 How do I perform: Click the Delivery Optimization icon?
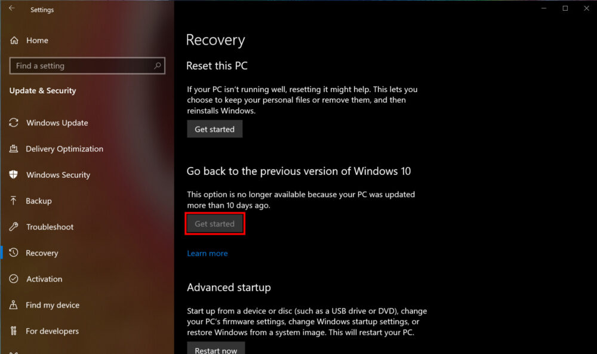(14, 149)
